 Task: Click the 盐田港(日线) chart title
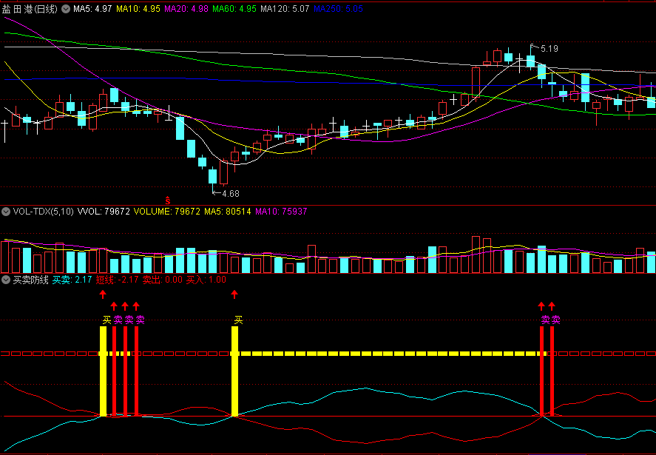tap(30, 9)
